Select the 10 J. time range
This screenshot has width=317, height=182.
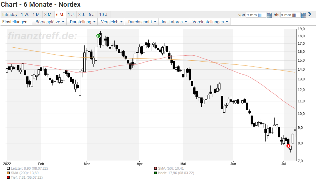point(104,15)
